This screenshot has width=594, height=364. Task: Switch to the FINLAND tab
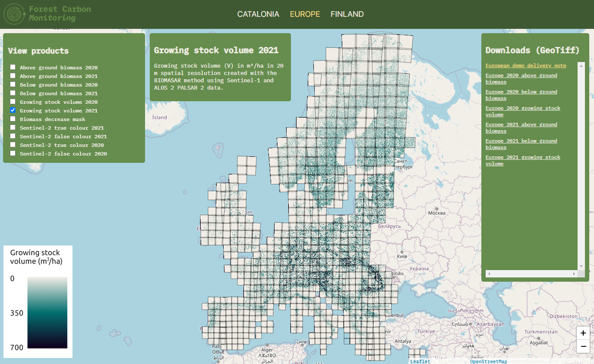(347, 14)
